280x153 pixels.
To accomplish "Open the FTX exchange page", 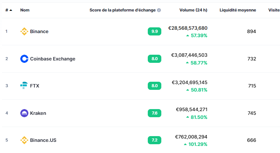I will tap(34, 86).
